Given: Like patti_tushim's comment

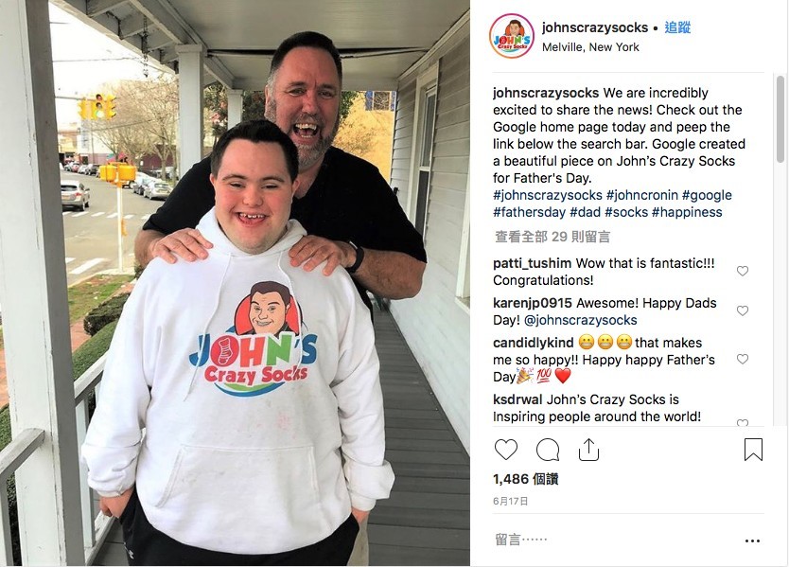Looking at the screenshot, I should 743,271.
